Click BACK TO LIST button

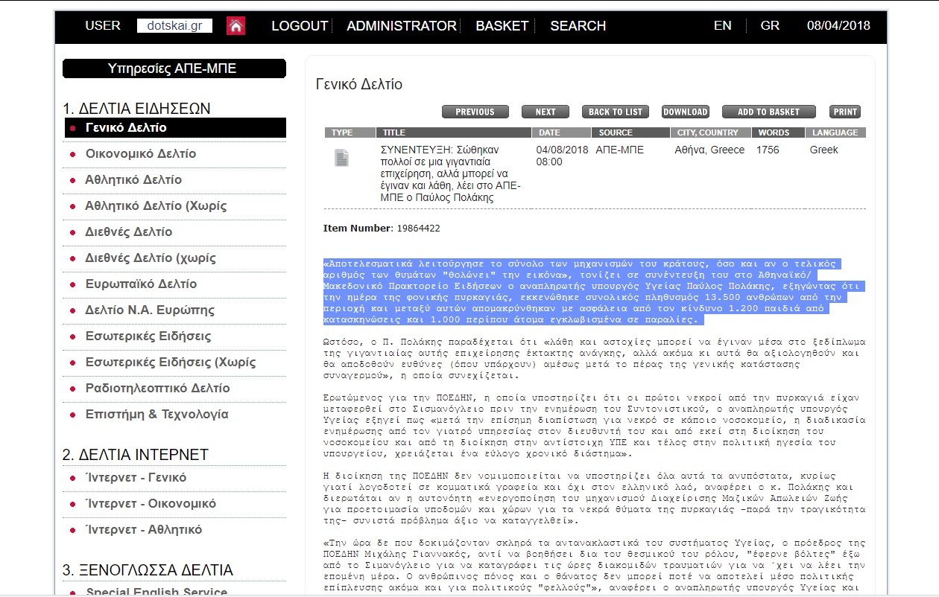[x=615, y=112]
